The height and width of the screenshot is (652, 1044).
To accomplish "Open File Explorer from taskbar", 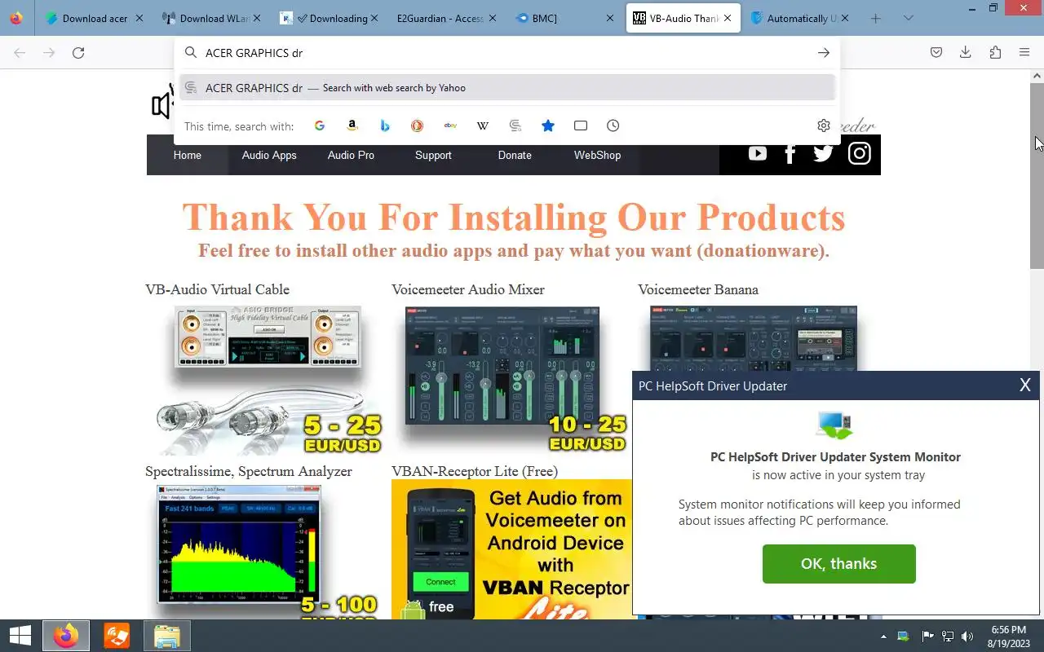I will tap(167, 636).
